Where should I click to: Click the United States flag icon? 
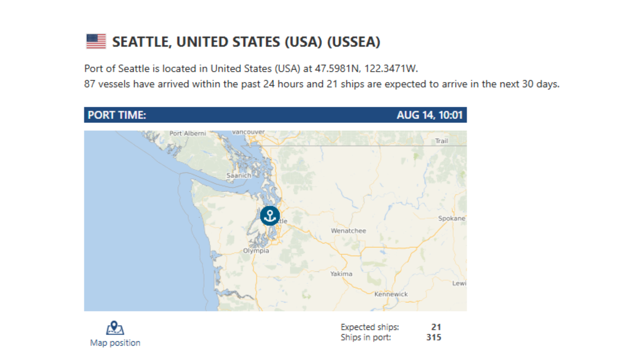[x=96, y=41]
